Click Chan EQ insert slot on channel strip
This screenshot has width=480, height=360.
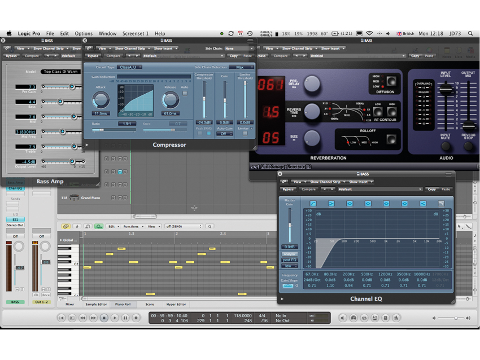[x=15, y=188]
